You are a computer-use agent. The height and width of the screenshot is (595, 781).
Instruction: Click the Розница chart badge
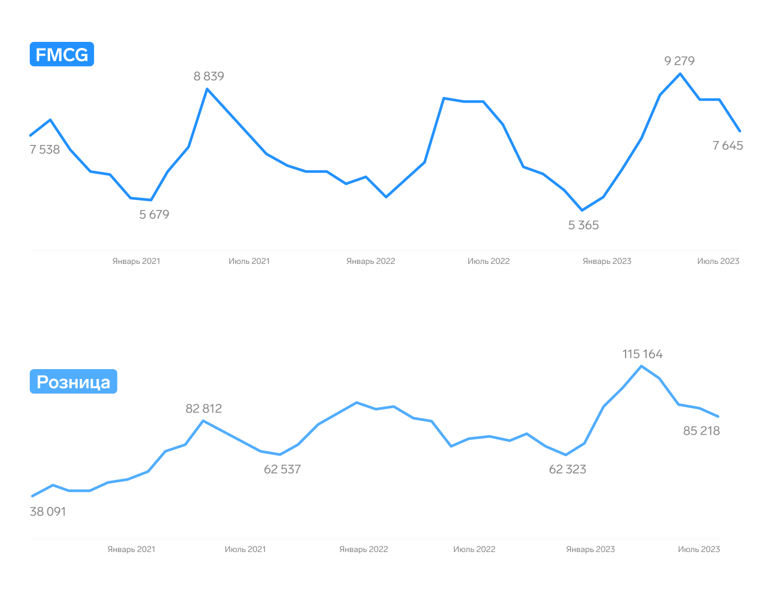[73, 381]
